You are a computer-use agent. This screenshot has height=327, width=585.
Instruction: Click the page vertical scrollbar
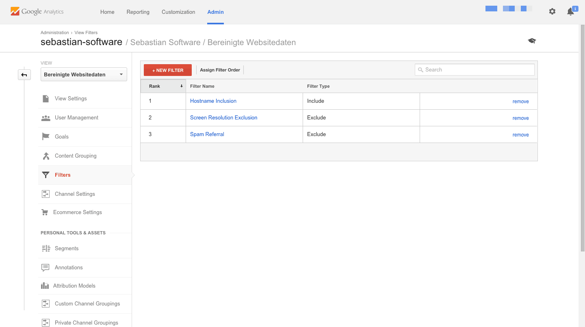click(582, 138)
